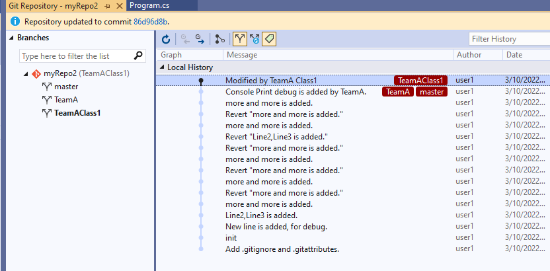Click branch icon next to TeamAClass1
Image resolution: width=550 pixels, height=271 pixels.
47,113
